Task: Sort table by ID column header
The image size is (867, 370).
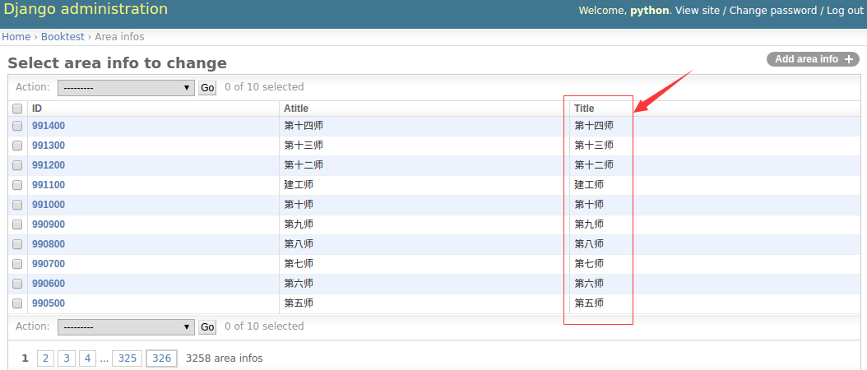Action: coord(37,109)
